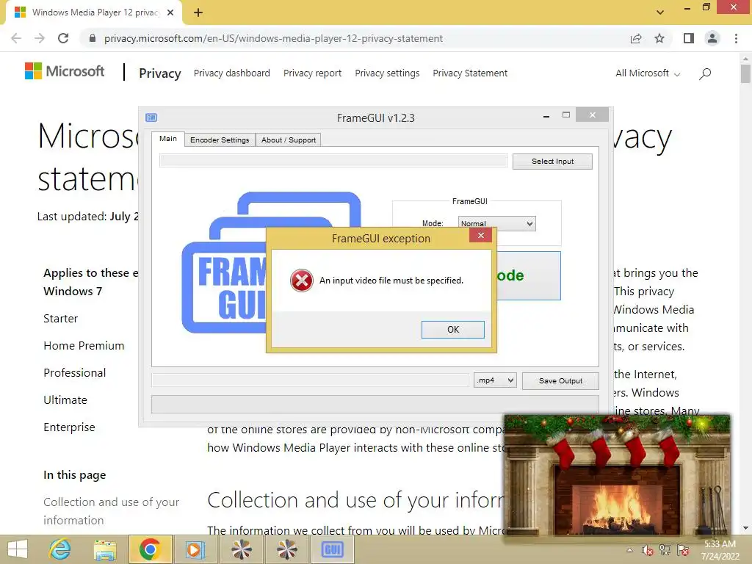Click OK in the FrameGUI exception dialog
The width and height of the screenshot is (752, 564).
point(452,330)
